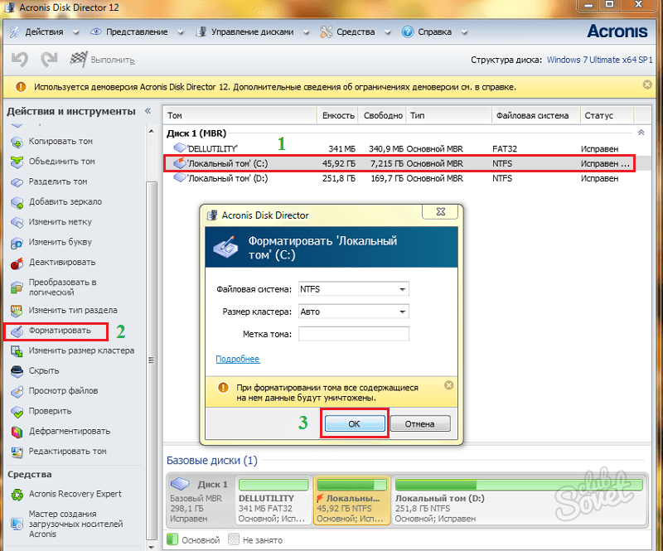Click into the Метка тома field
The image size is (663, 551).
(x=354, y=334)
